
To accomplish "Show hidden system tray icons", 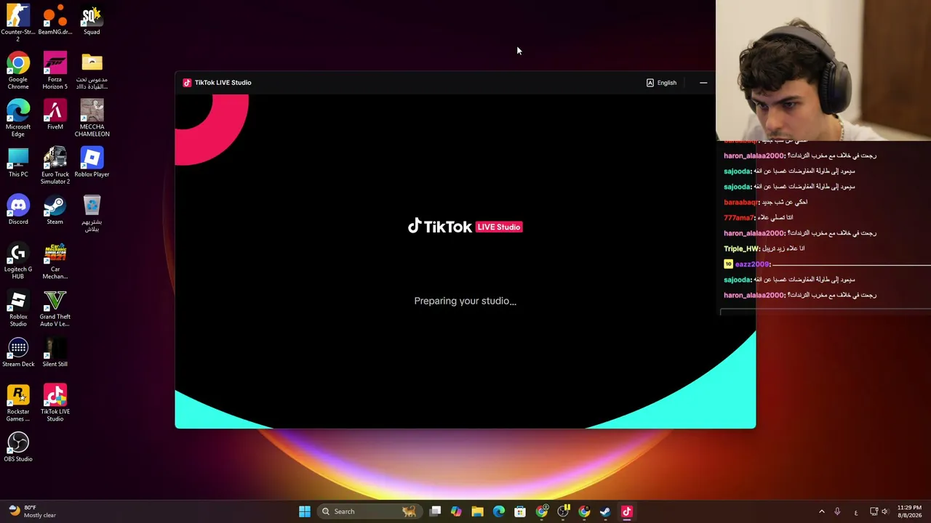I will (x=822, y=511).
